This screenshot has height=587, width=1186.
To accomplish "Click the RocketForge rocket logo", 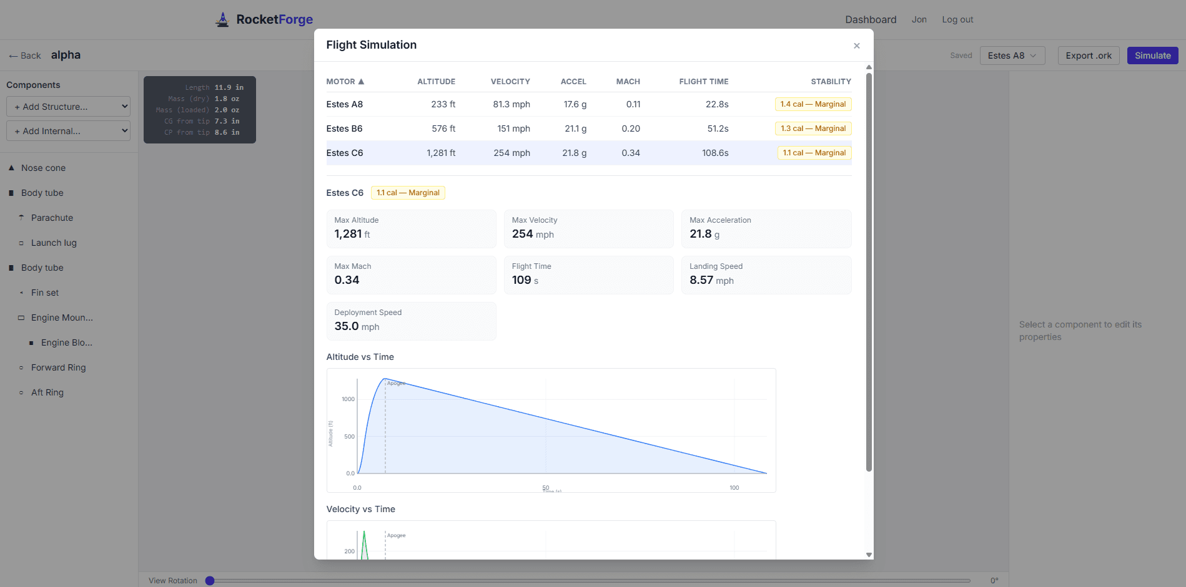I will [223, 19].
